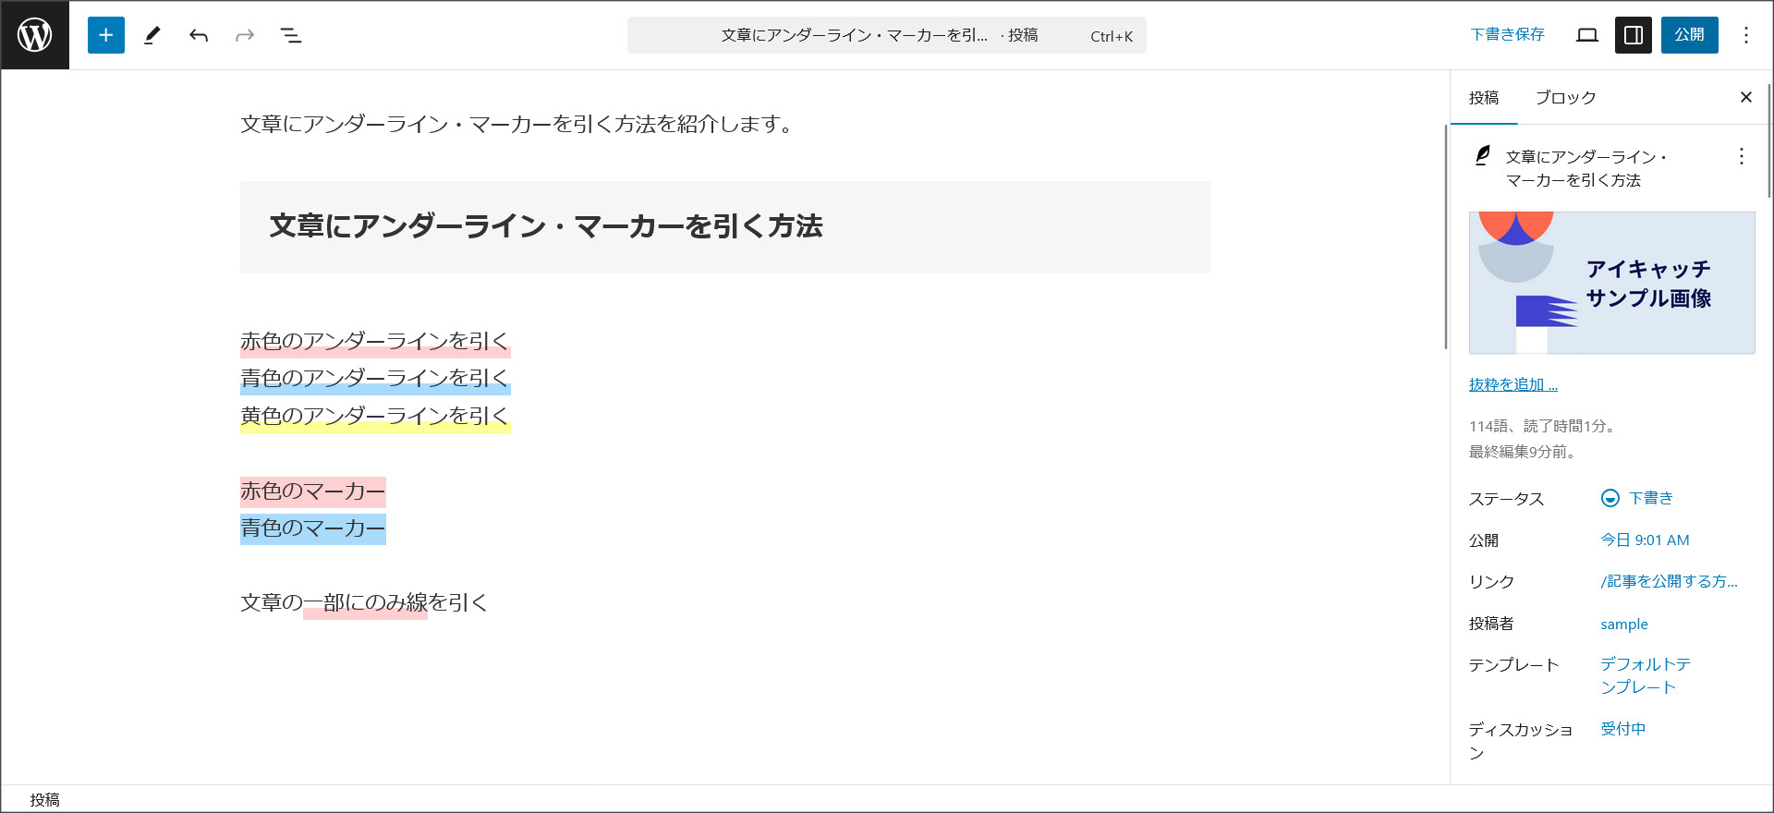This screenshot has height=813, width=1774.
Task: Open the document overview list icon
Action: [x=291, y=35]
